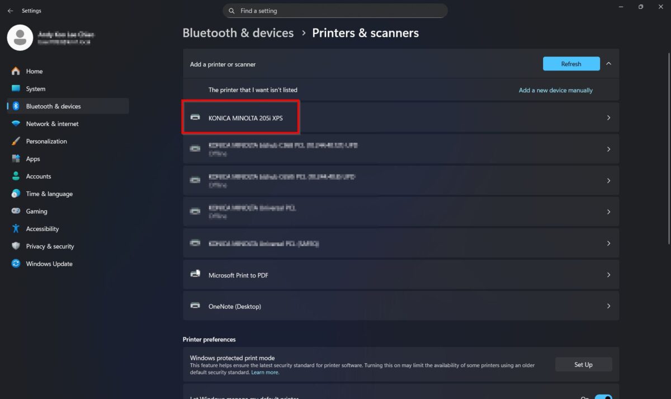Click the Gaming controller icon
671x399 pixels.
coord(16,211)
